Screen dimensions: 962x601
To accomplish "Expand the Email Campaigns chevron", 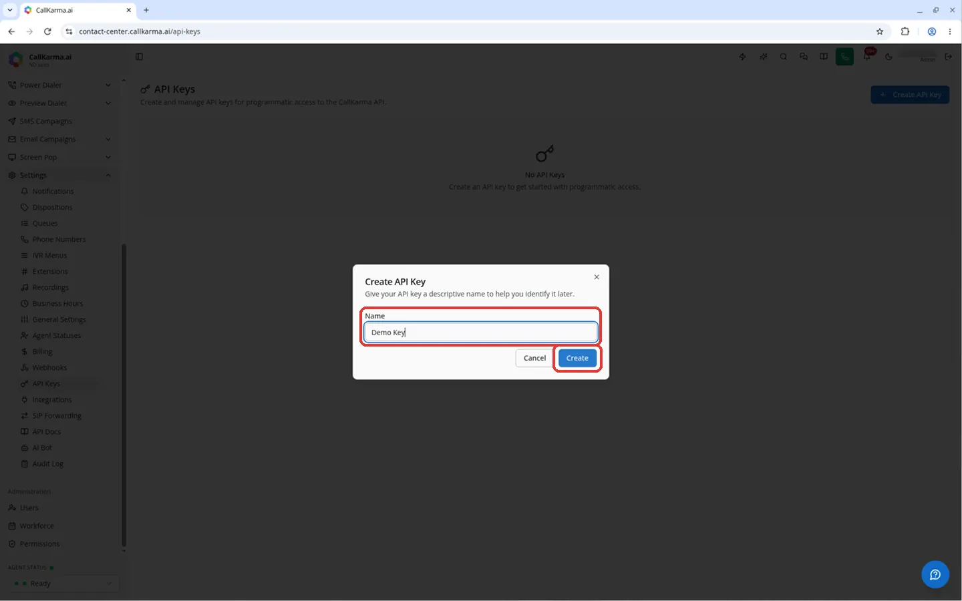I will 108,139.
